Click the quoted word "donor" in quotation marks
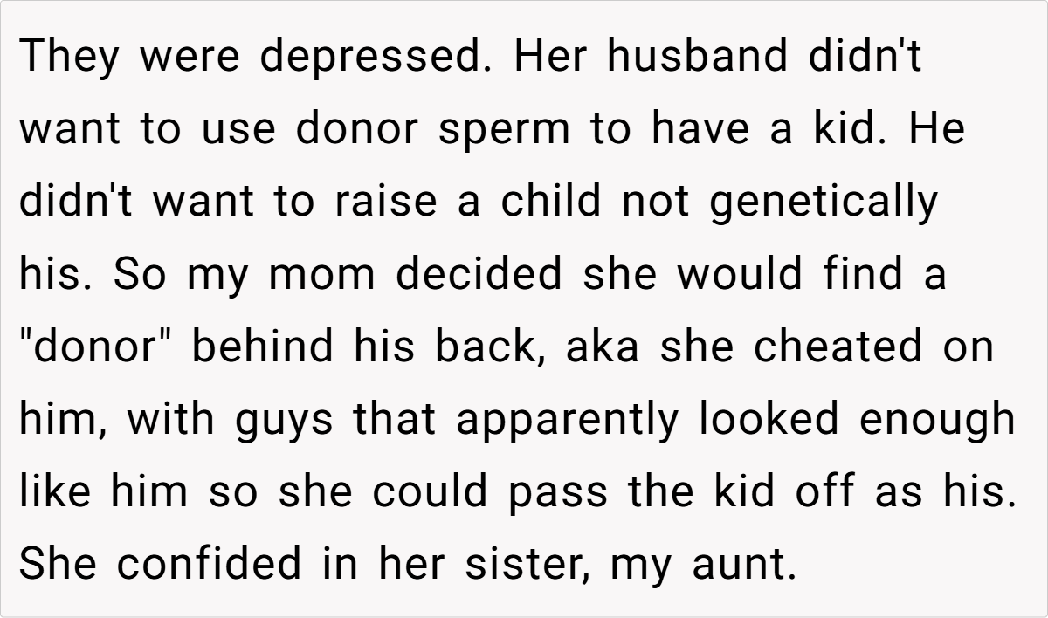The image size is (1048, 618). point(94,347)
